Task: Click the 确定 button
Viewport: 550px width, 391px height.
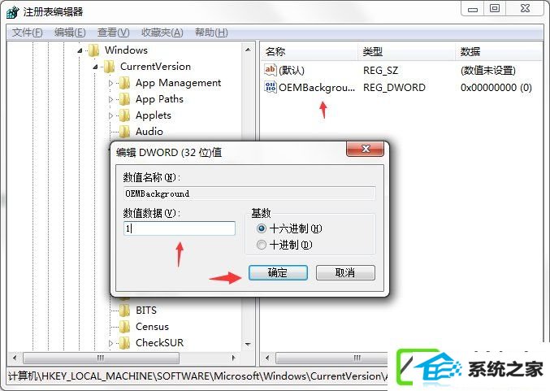Action: coord(278,272)
